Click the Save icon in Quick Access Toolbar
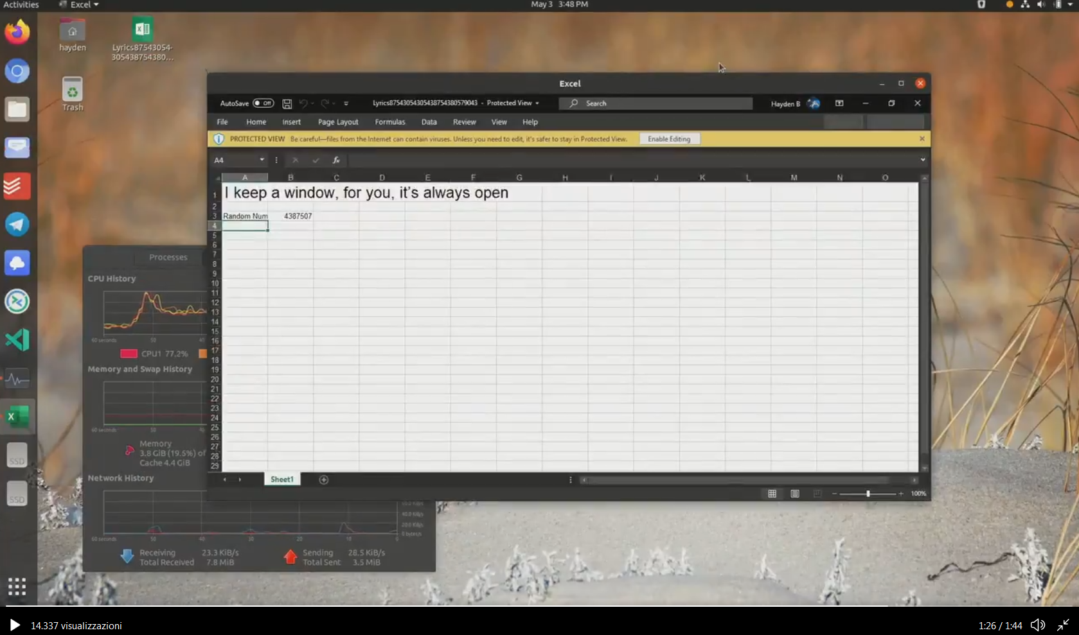Viewport: 1079px width, 635px height. tap(287, 103)
